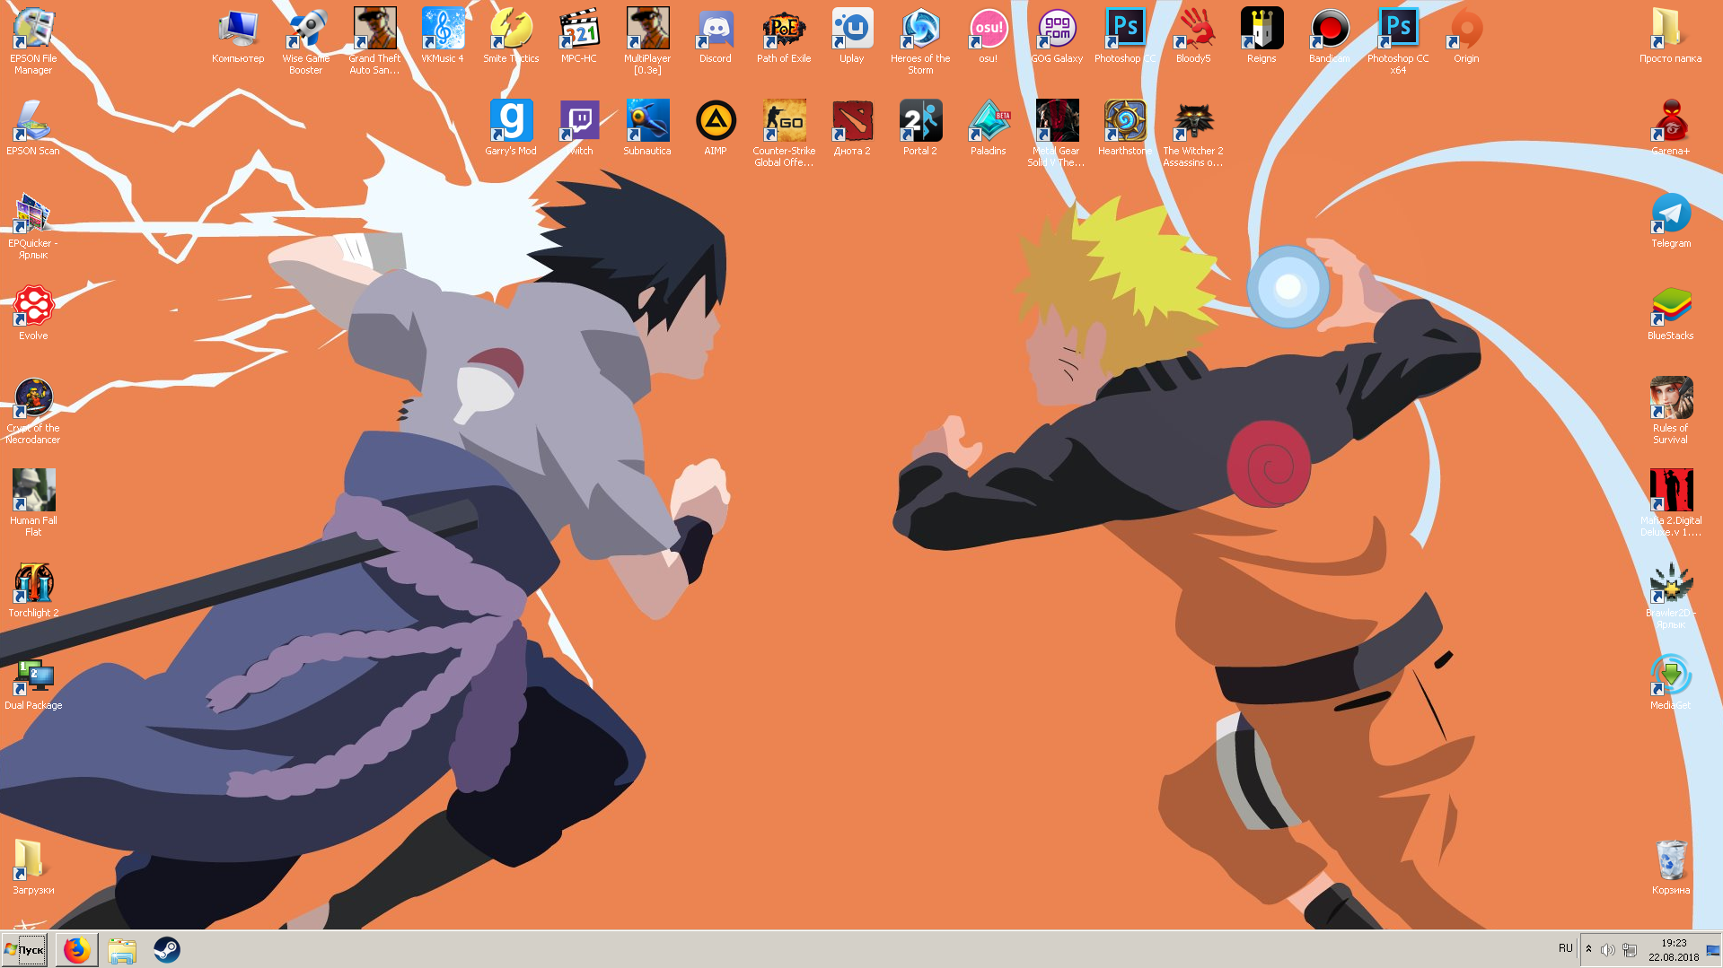Viewport: 1723px width, 968px height.
Task: Launch GOG Galaxy shortcut
Action: pyautogui.click(x=1057, y=36)
